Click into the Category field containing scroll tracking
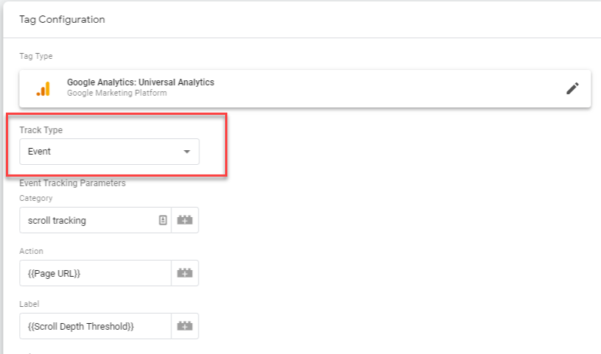Image resolution: width=601 pixels, height=354 pixels. 88,220
